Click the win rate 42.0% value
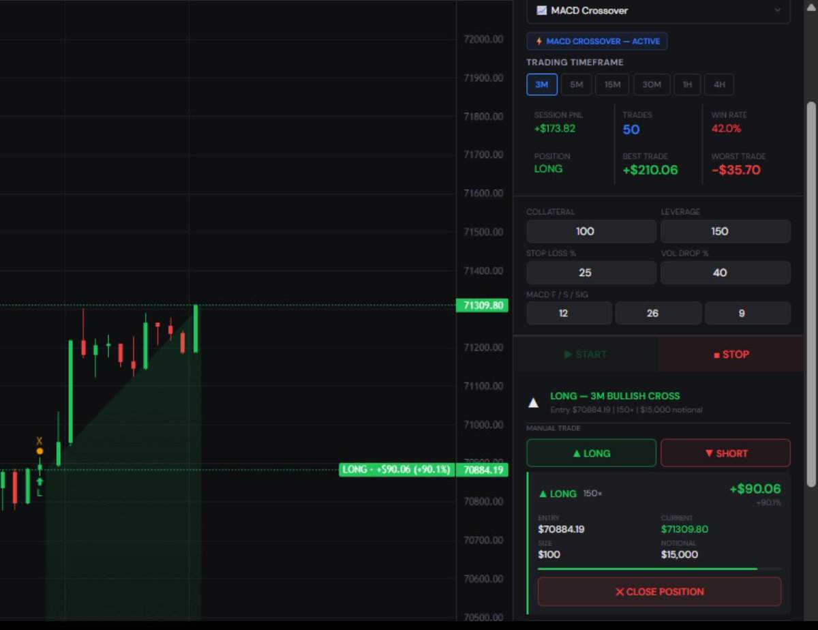Image resolution: width=818 pixels, height=630 pixels. [727, 128]
